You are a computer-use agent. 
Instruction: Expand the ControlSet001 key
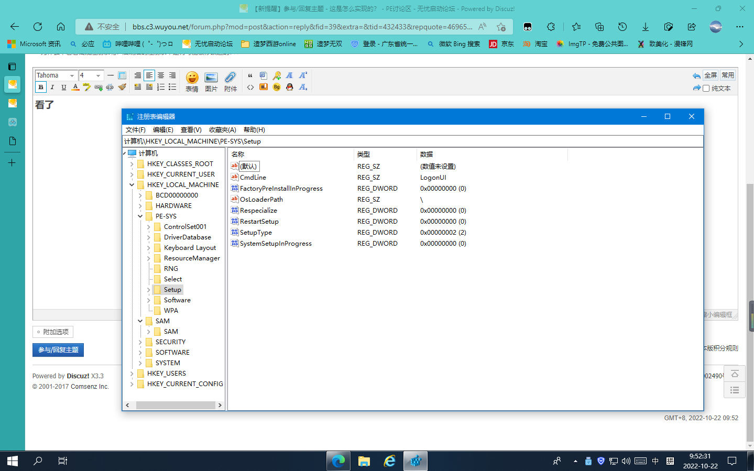click(x=148, y=227)
